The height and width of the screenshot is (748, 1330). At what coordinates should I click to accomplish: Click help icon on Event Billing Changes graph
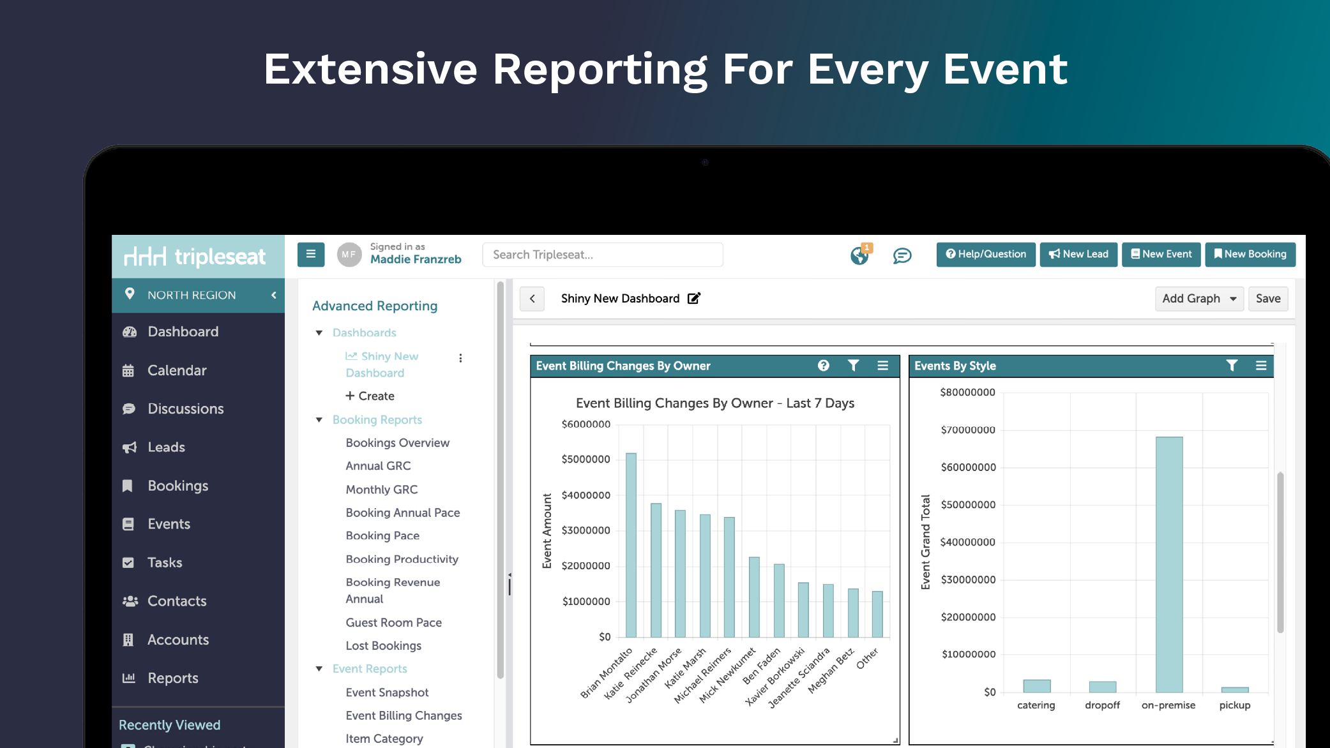click(823, 366)
